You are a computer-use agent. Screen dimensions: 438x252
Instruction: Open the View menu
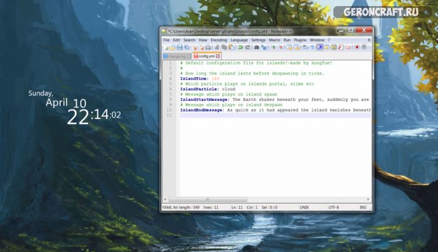coord(203,40)
